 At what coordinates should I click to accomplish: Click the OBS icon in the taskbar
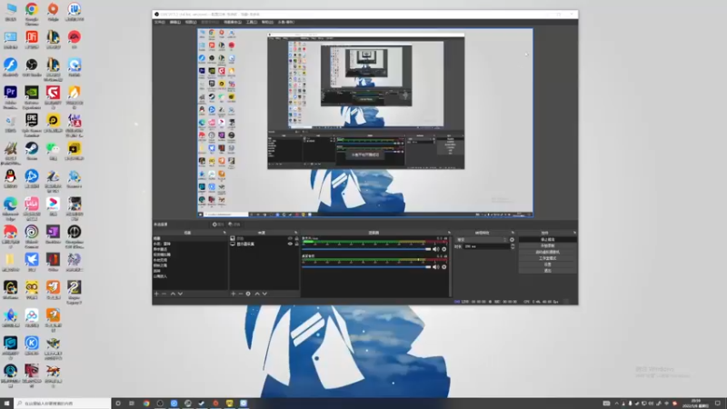pyautogui.click(x=160, y=404)
